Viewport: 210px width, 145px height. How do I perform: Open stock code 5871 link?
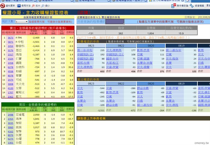(x=10, y=42)
